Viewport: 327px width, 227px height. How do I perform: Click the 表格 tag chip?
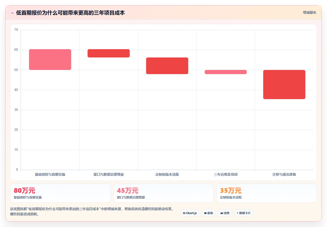pyautogui.click(x=209, y=213)
